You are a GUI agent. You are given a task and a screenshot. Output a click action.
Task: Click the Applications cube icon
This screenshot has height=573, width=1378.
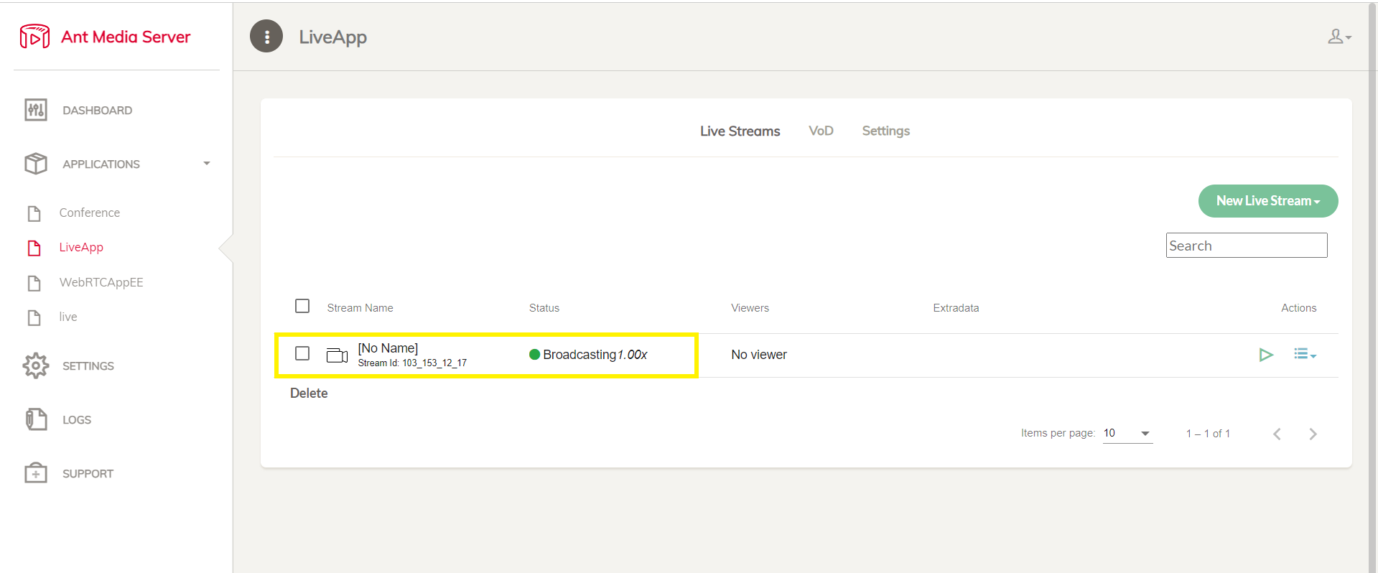tap(36, 164)
